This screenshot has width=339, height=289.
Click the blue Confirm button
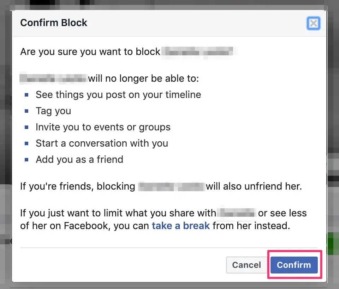click(x=294, y=265)
